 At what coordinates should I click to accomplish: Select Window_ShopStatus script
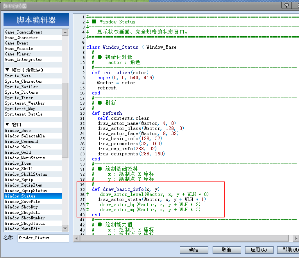pyautogui.click(x=33, y=223)
